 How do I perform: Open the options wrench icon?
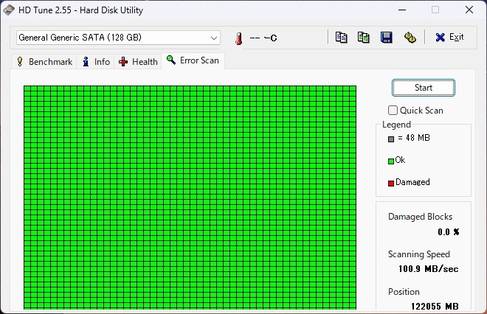point(410,38)
